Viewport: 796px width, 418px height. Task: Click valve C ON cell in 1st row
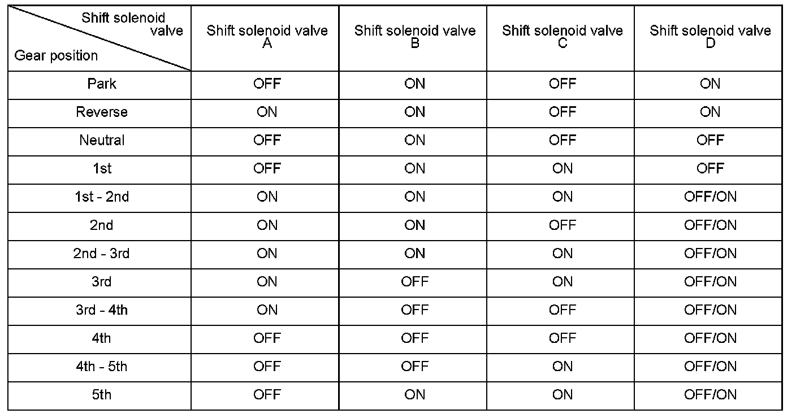click(x=563, y=168)
